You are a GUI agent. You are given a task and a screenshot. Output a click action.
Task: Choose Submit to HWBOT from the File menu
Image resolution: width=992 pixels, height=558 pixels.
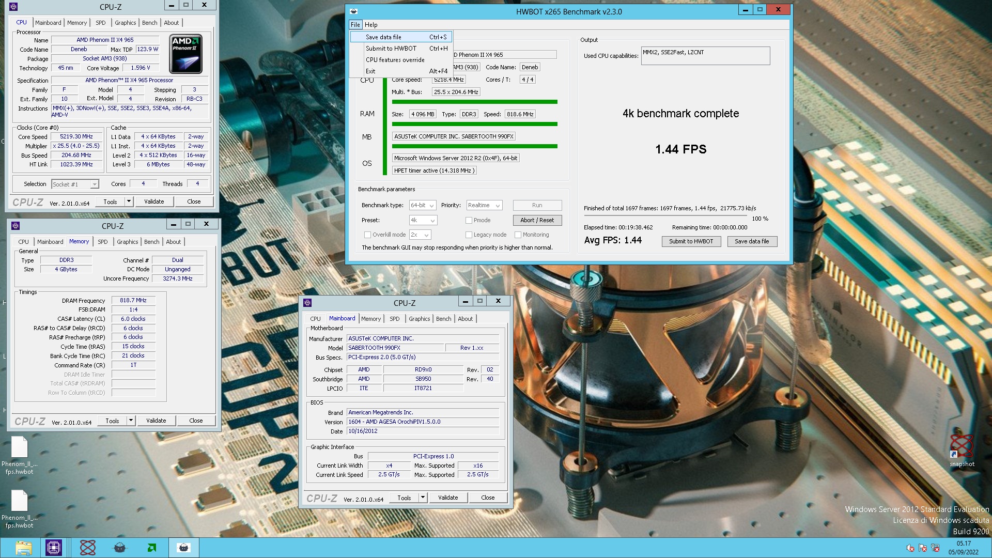point(401,48)
